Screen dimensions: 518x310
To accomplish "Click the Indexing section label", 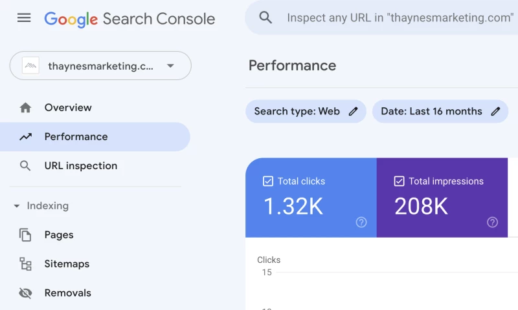I will point(47,206).
